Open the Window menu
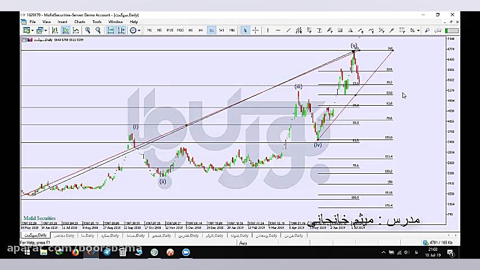This screenshot has height=270, width=480. point(115,22)
